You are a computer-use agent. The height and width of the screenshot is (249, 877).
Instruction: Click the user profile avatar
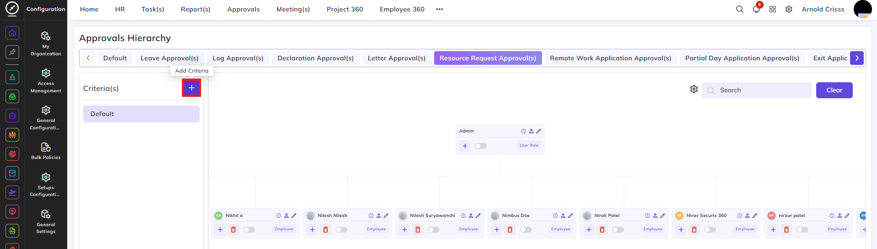tap(862, 9)
